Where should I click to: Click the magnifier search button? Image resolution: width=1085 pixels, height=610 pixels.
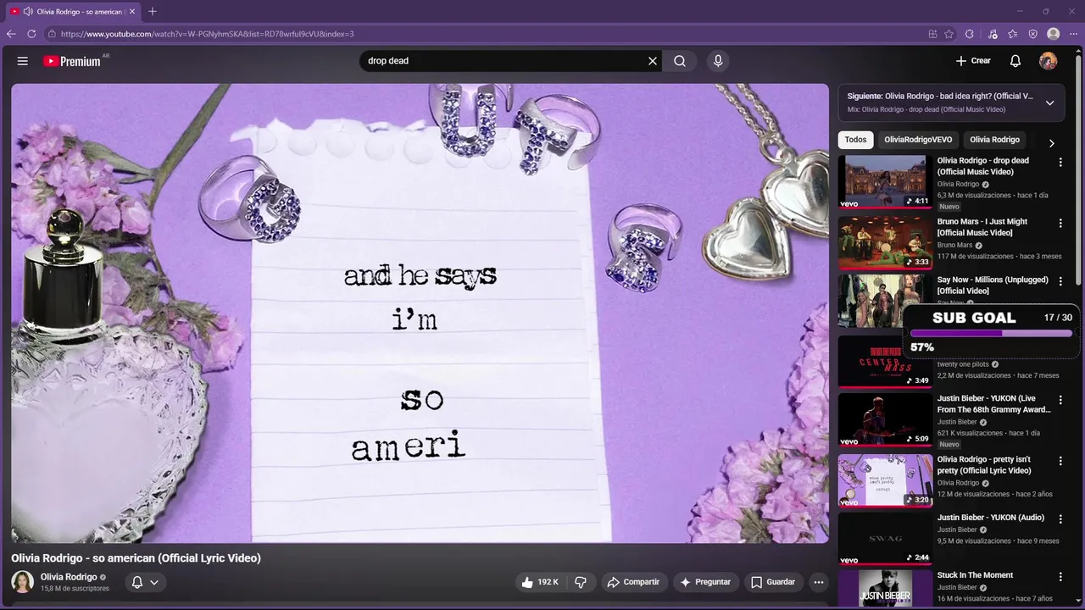click(x=680, y=61)
